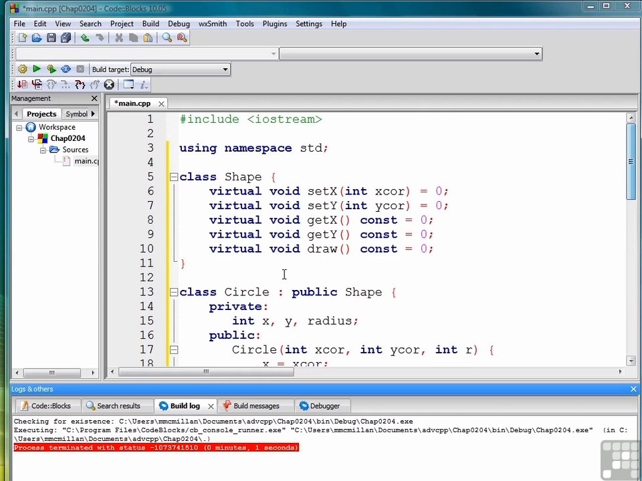Fold the Circle constructor block at line 17
642x481 pixels.
point(174,349)
